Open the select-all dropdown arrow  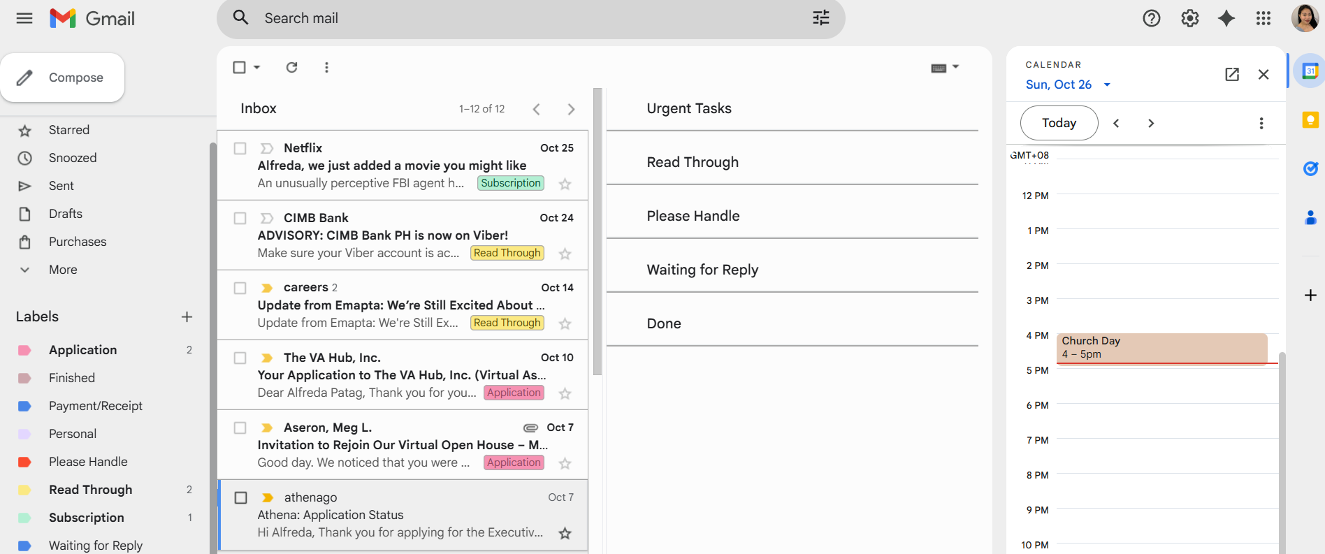point(257,67)
